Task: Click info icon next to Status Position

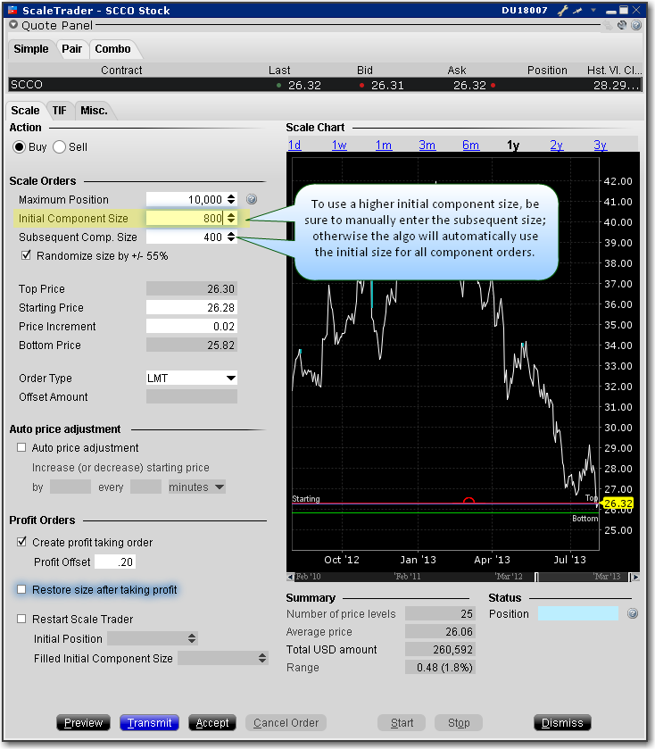Action: tap(633, 614)
